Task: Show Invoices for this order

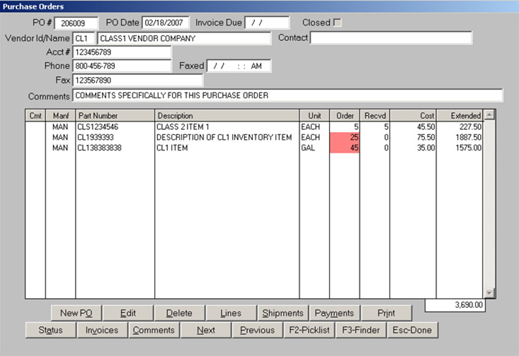Action: tap(102, 330)
